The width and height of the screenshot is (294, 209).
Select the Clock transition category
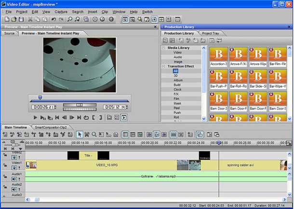tap(177, 90)
